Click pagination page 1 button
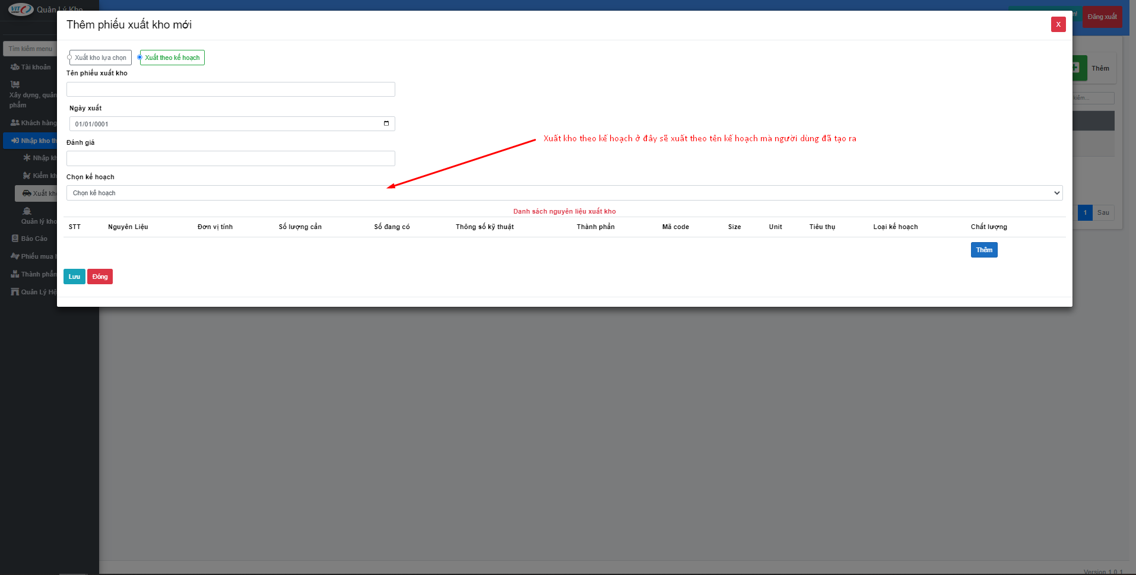1136x575 pixels. pyautogui.click(x=1085, y=212)
